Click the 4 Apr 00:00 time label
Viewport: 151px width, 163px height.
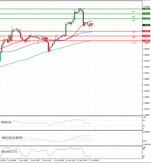pos(12,160)
